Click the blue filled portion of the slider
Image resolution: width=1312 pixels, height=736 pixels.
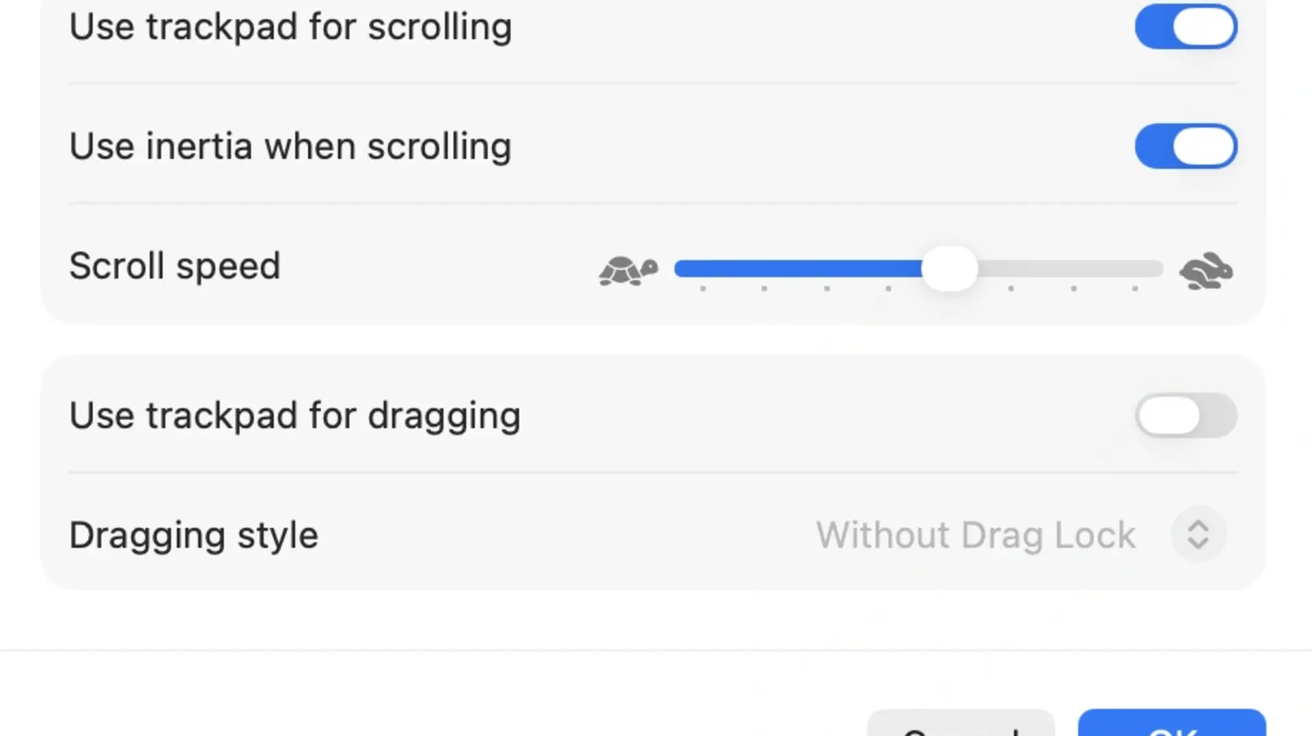click(786, 268)
